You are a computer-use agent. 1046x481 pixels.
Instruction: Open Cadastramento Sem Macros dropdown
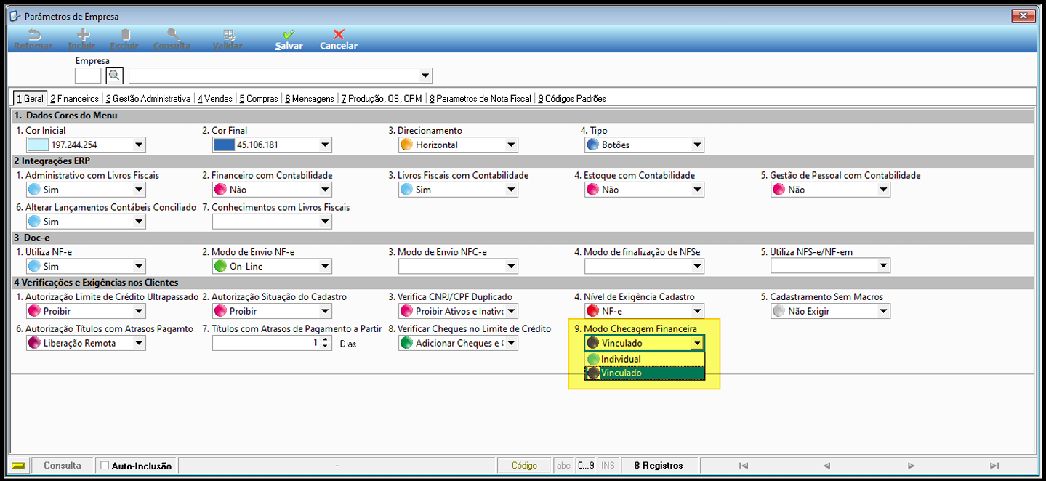tap(883, 311)
